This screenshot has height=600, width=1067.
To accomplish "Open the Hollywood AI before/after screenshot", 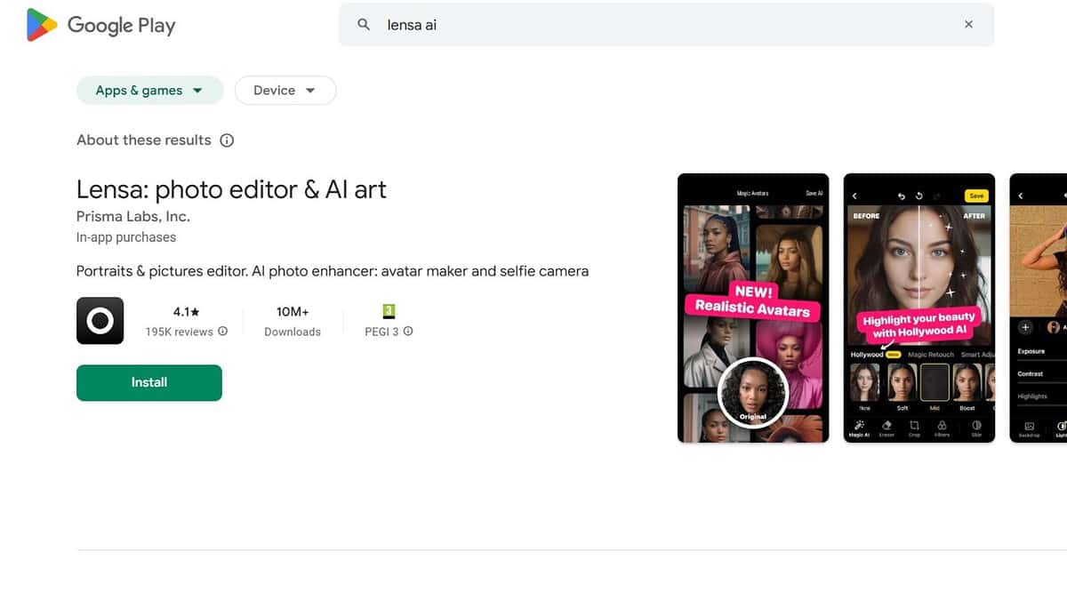I will (x=919, y=308).
